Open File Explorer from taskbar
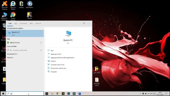Viewport: 170px width, 96px height. (52, 94)
